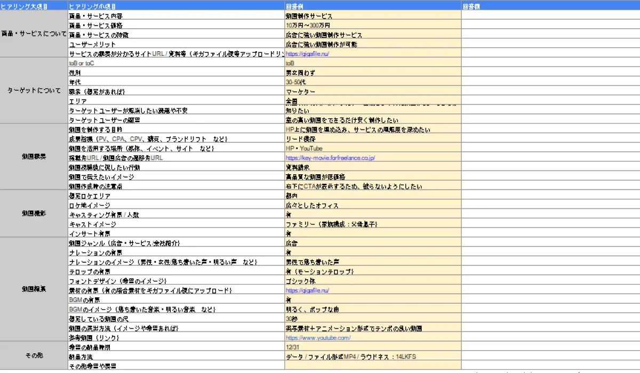Select the エリア cell
The height and width of the screenshot is (373, 640).
tap(176, 101)
